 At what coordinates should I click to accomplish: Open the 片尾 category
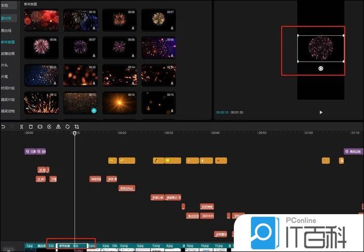(4, 77)
